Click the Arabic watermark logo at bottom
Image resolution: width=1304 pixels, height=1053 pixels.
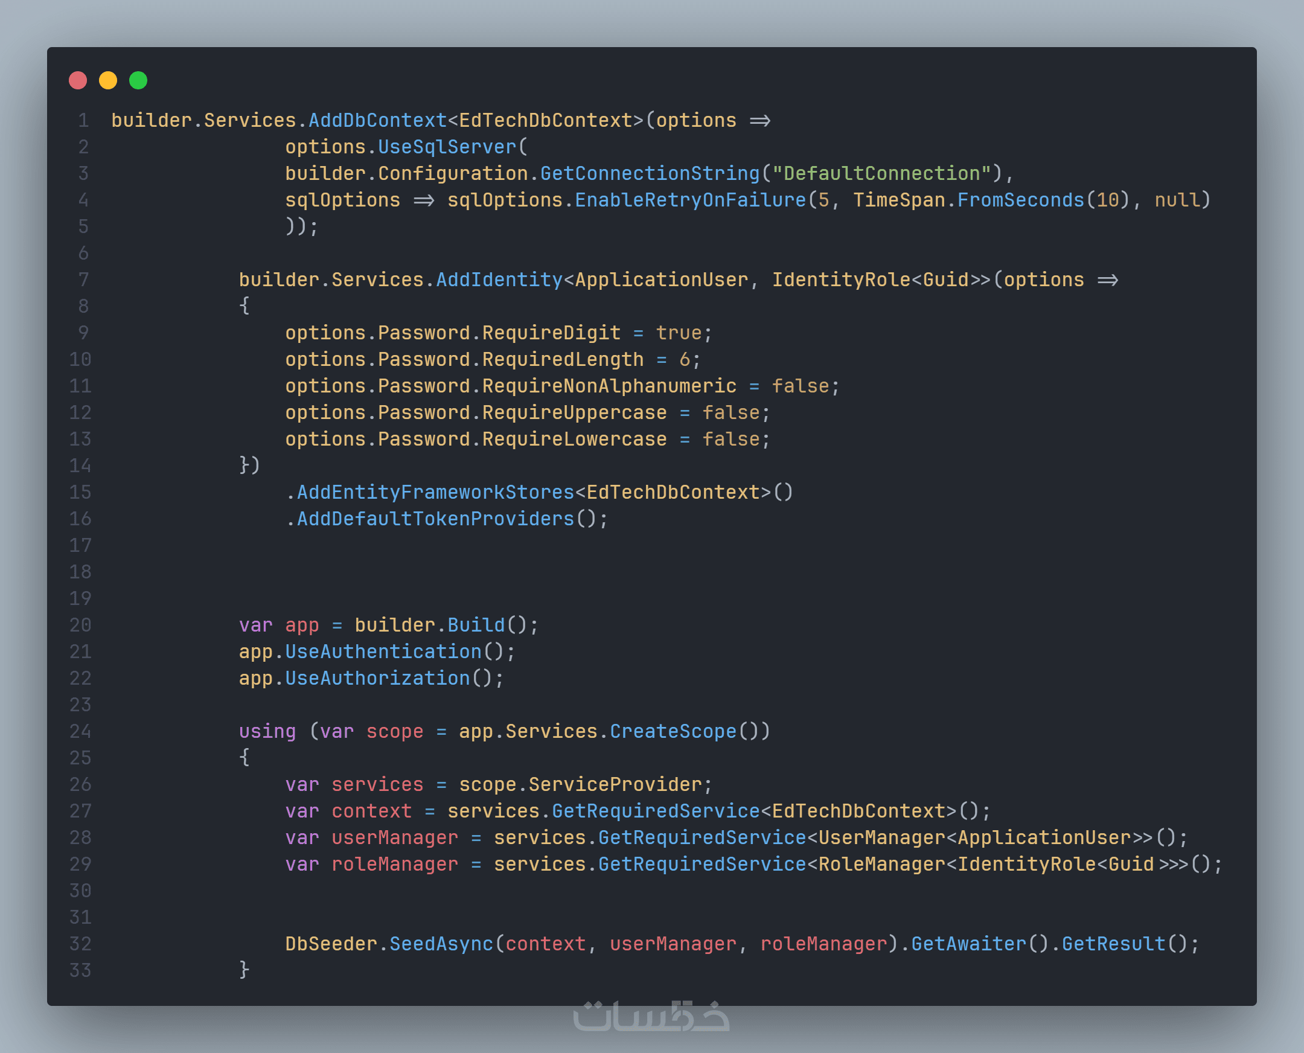pos(651,1016)
